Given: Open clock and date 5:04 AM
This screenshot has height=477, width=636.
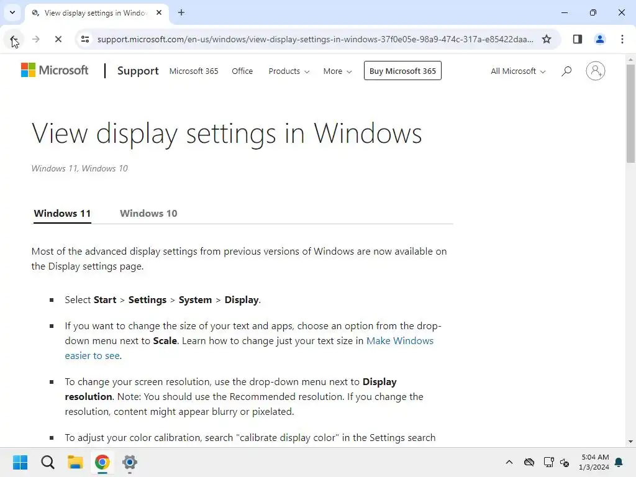Looking at the screenshot, I should pyautogui.click(x=594, y=462).
